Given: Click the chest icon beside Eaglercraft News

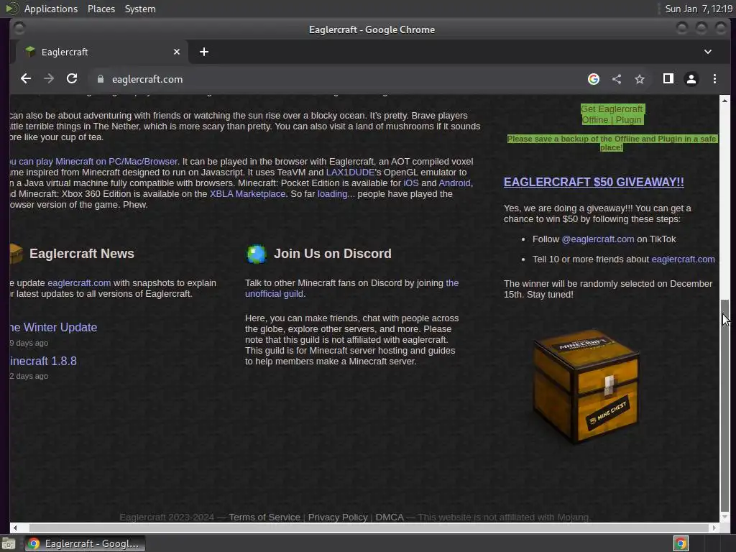Looking at the screenshot, I should (x=16, y=254).
